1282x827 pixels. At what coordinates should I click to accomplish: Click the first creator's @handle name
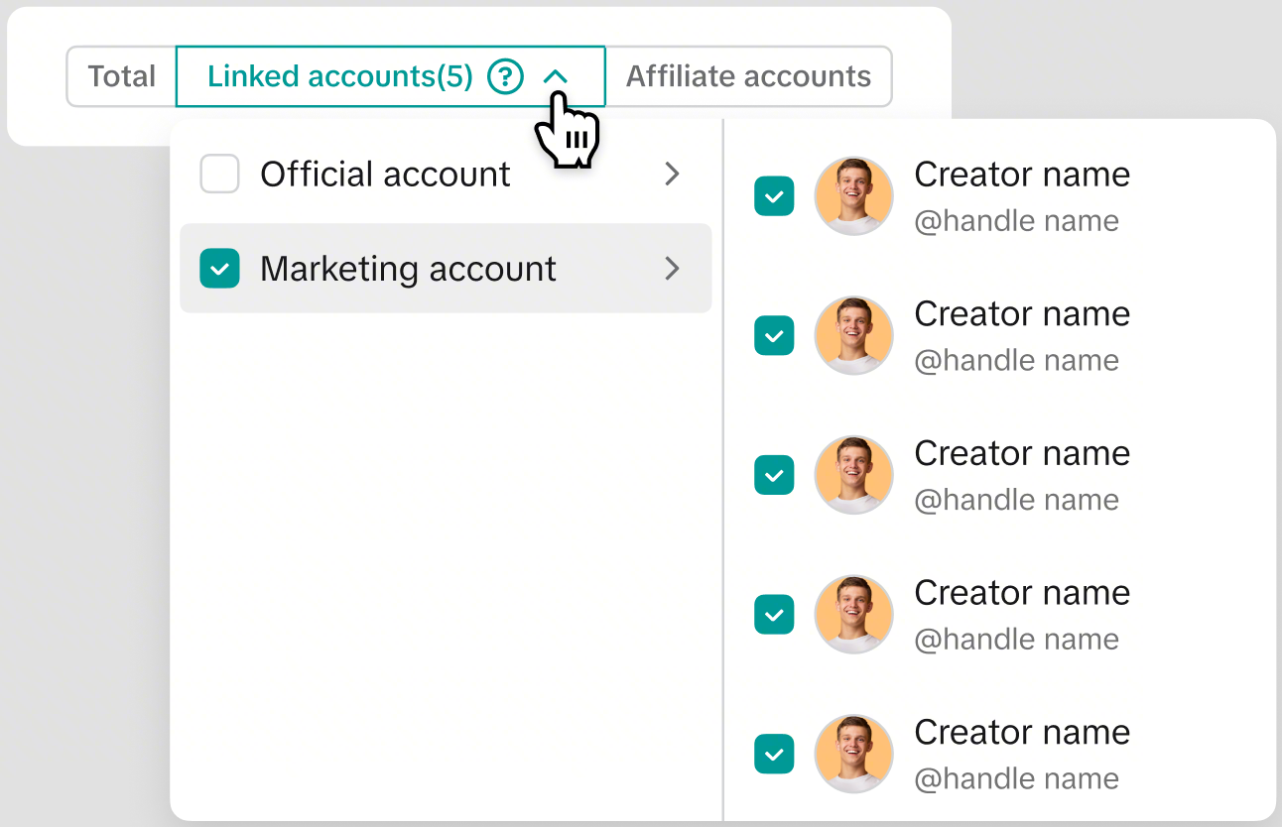pyautogui.click(x=1016, y=221)
